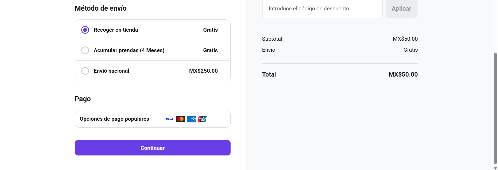This screenshot has width=498, height=170.
Task: Click the Visa card icon
Action: click(170, 119)
